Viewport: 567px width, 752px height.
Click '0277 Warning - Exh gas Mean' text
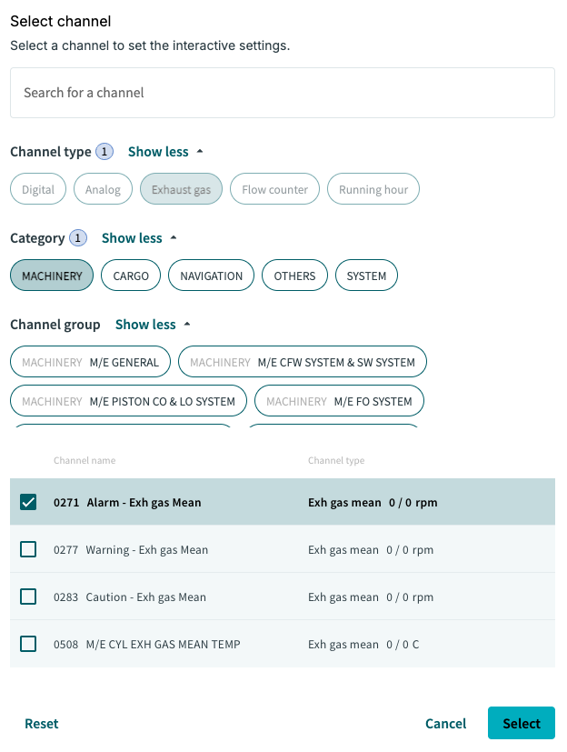[130, 549]
